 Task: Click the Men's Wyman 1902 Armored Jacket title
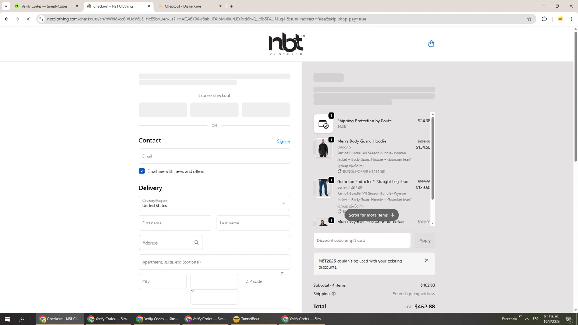(371, 222)
